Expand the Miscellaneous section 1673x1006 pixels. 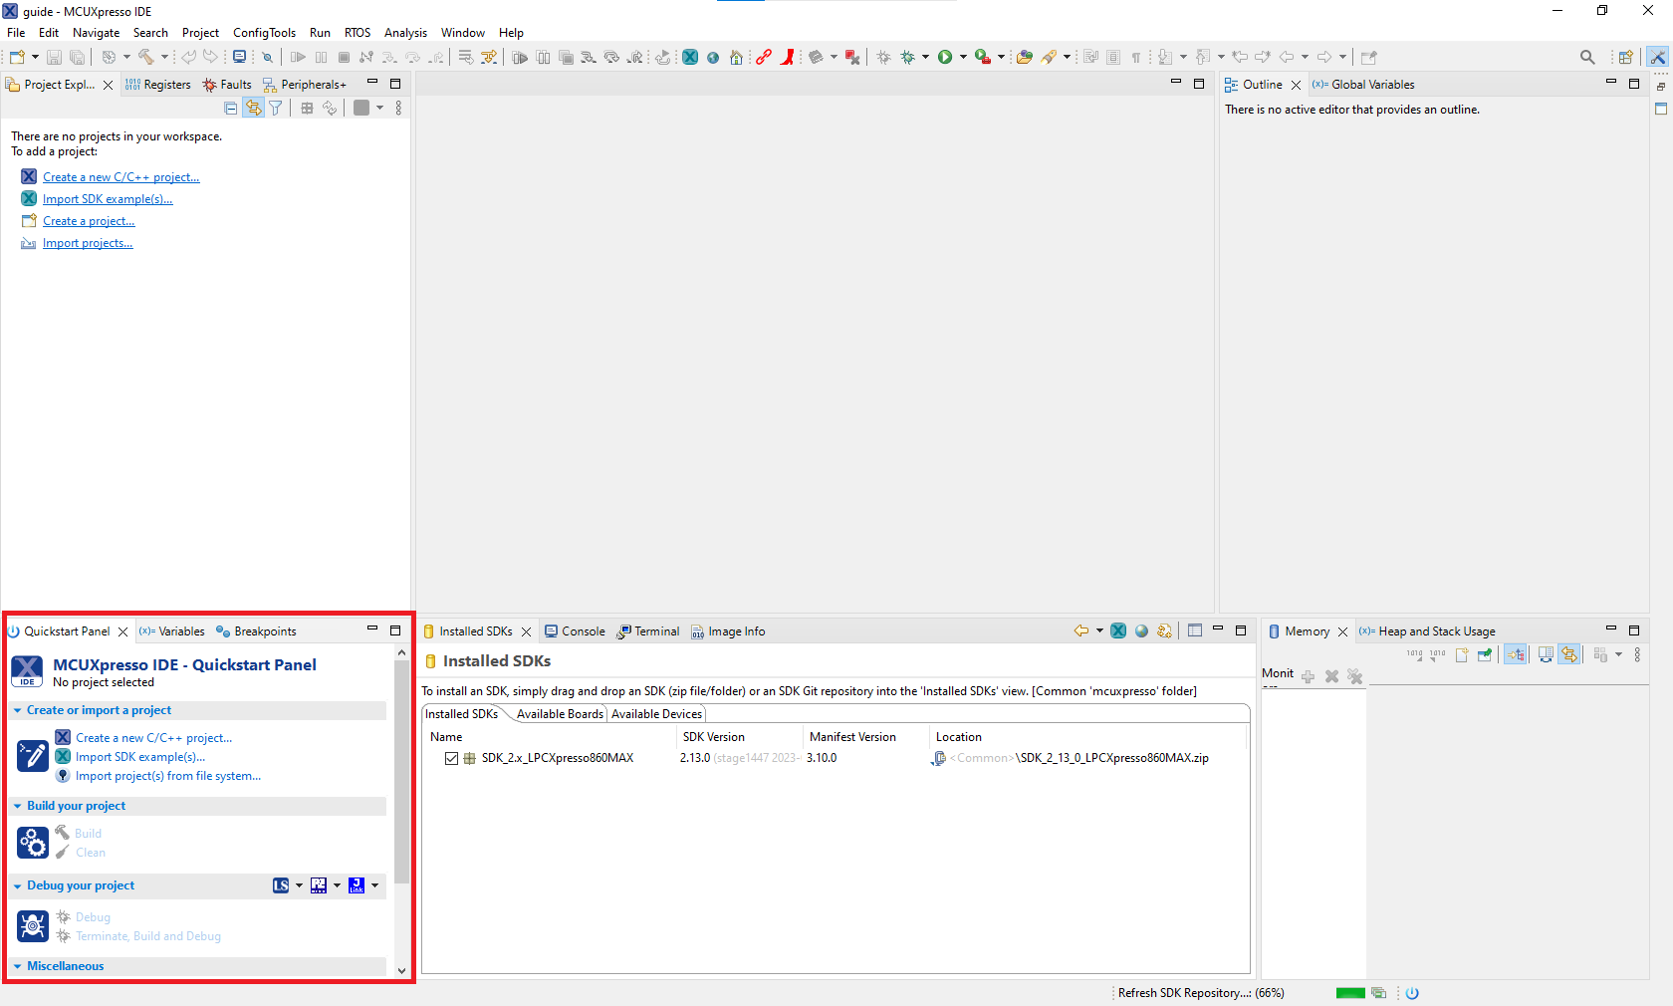tap(18, 966)
